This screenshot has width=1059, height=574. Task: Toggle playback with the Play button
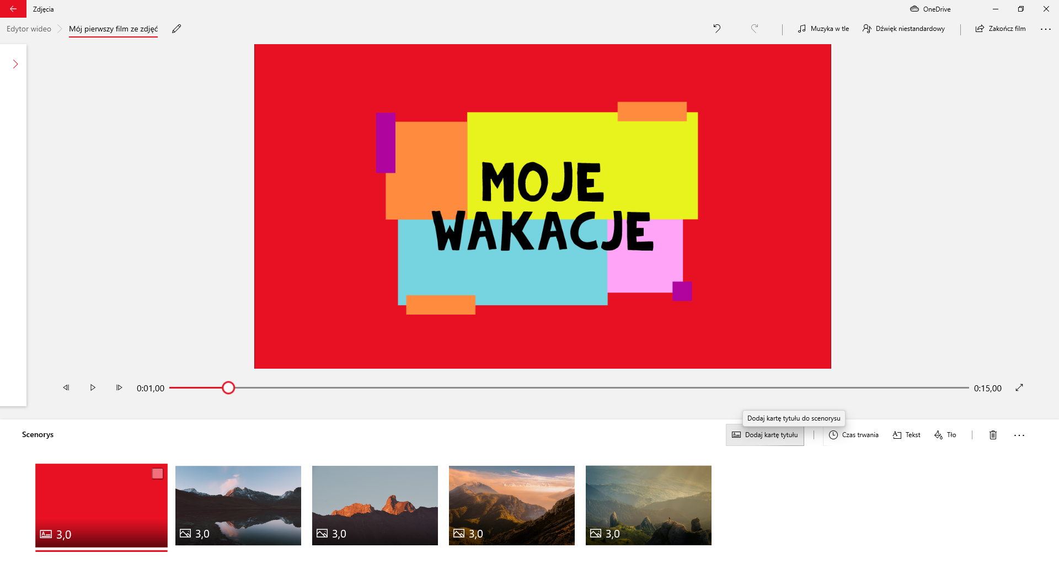(x=93, y=387)
